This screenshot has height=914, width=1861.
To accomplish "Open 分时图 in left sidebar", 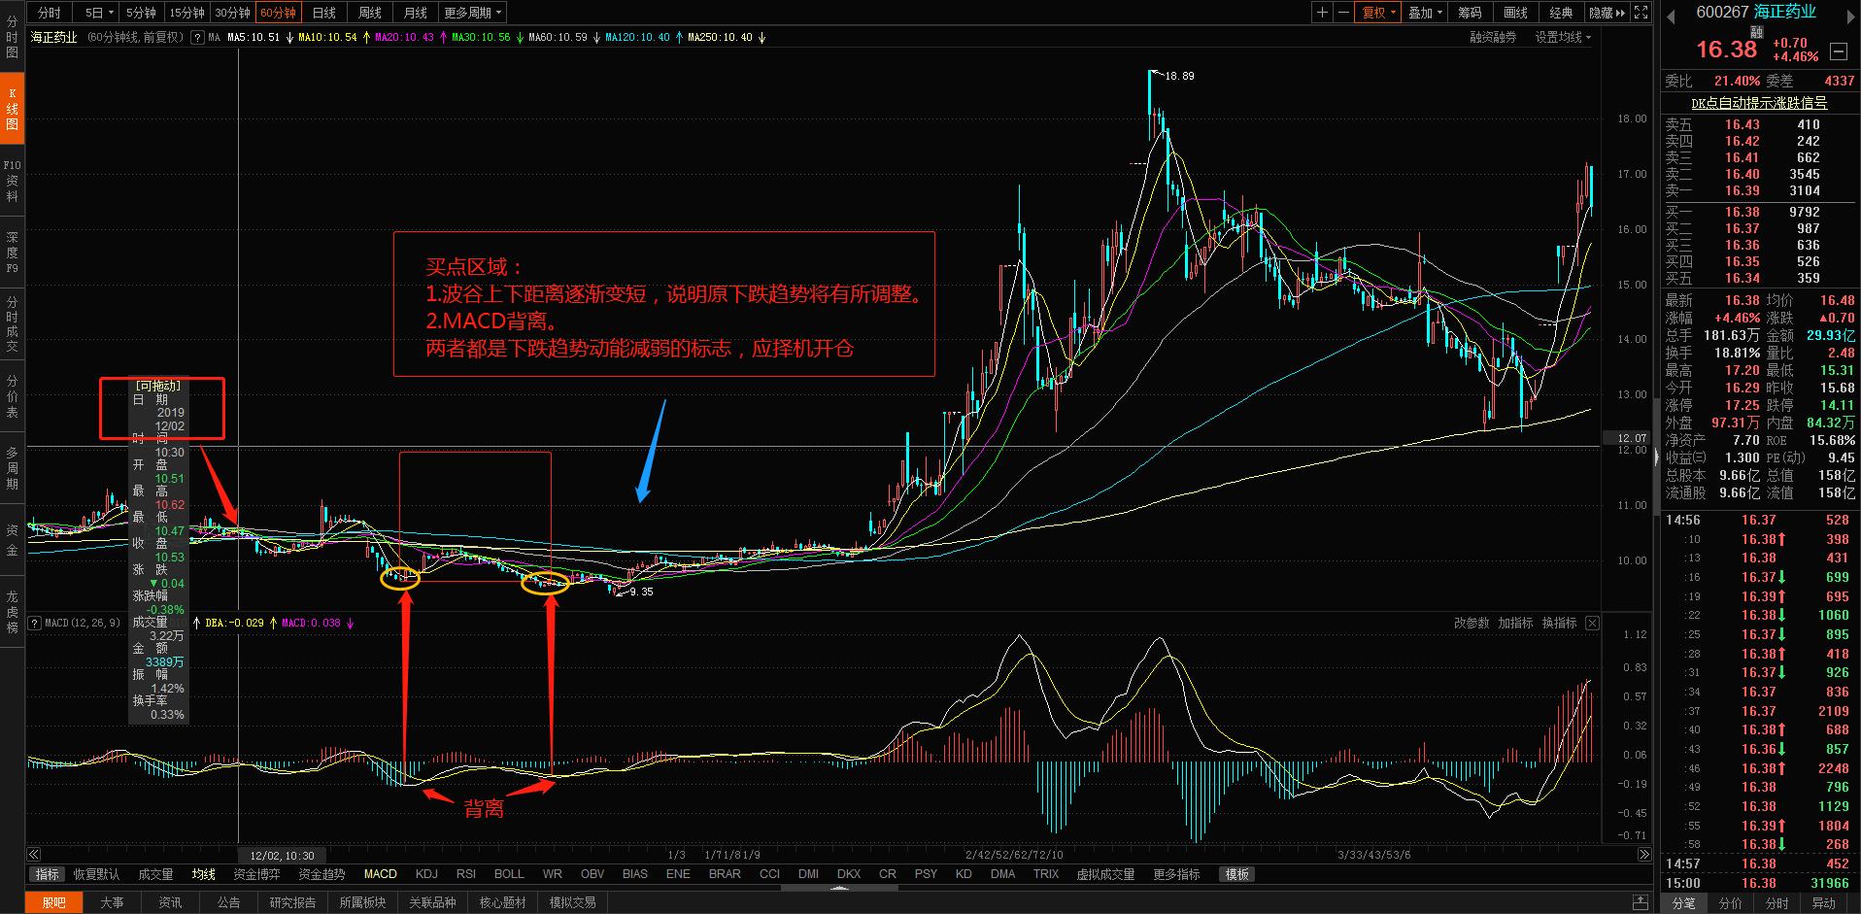I will coord(12,37).
